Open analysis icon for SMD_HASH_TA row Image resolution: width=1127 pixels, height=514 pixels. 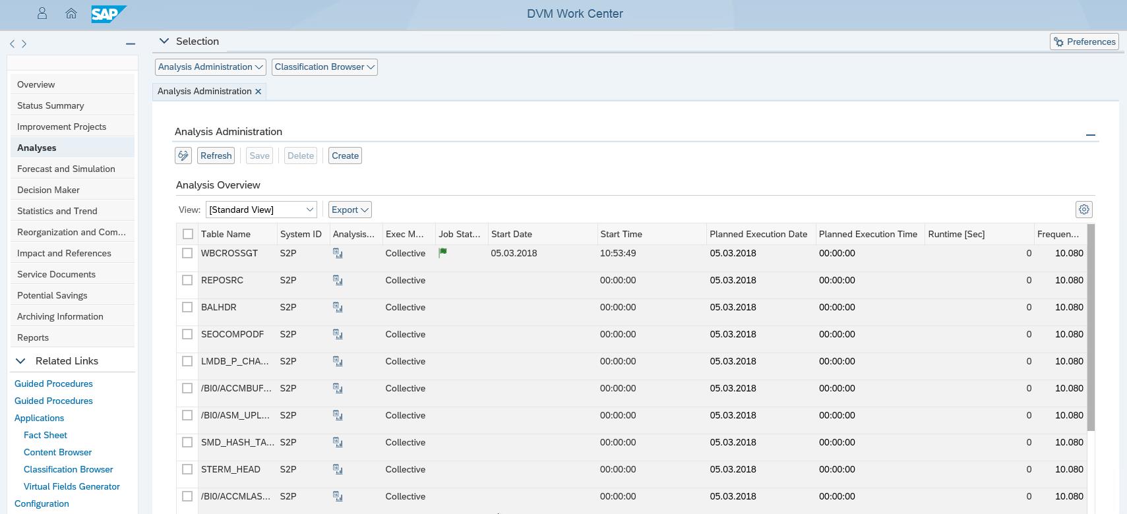point(338,442)
